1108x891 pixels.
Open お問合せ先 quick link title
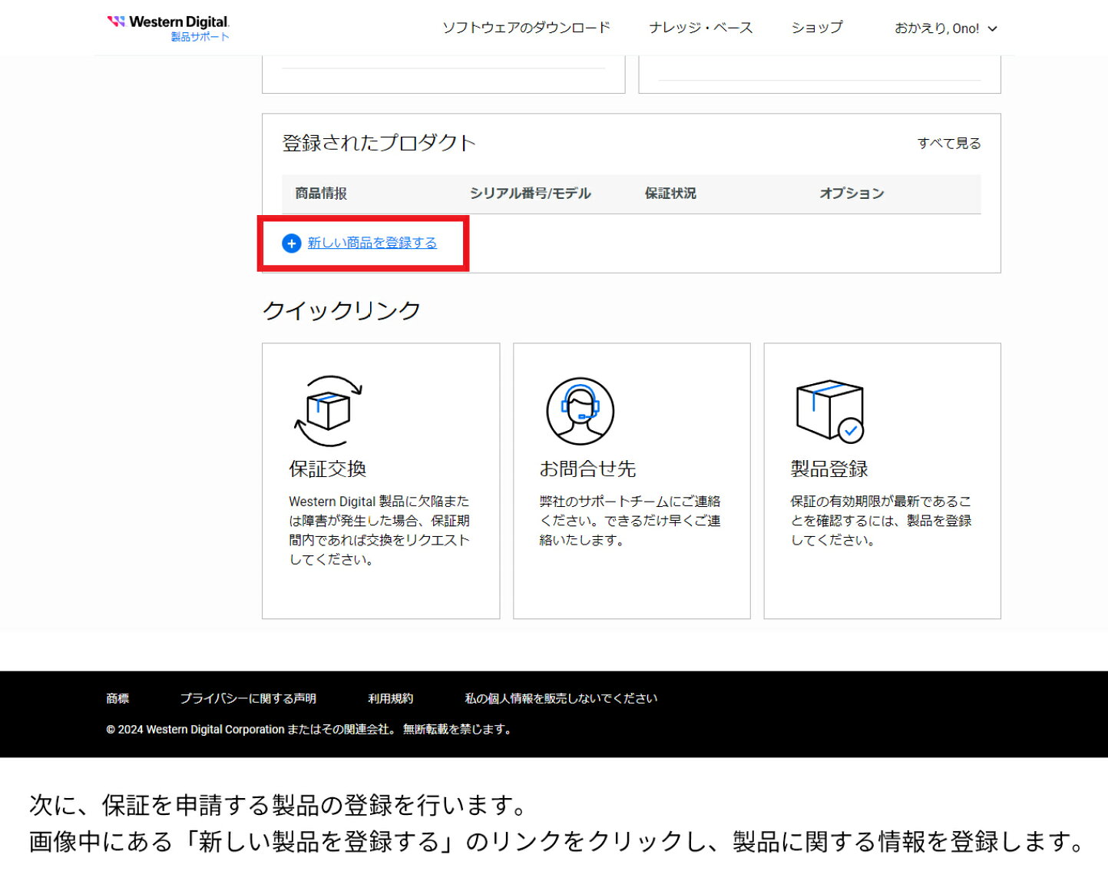[x=587, y=469]
